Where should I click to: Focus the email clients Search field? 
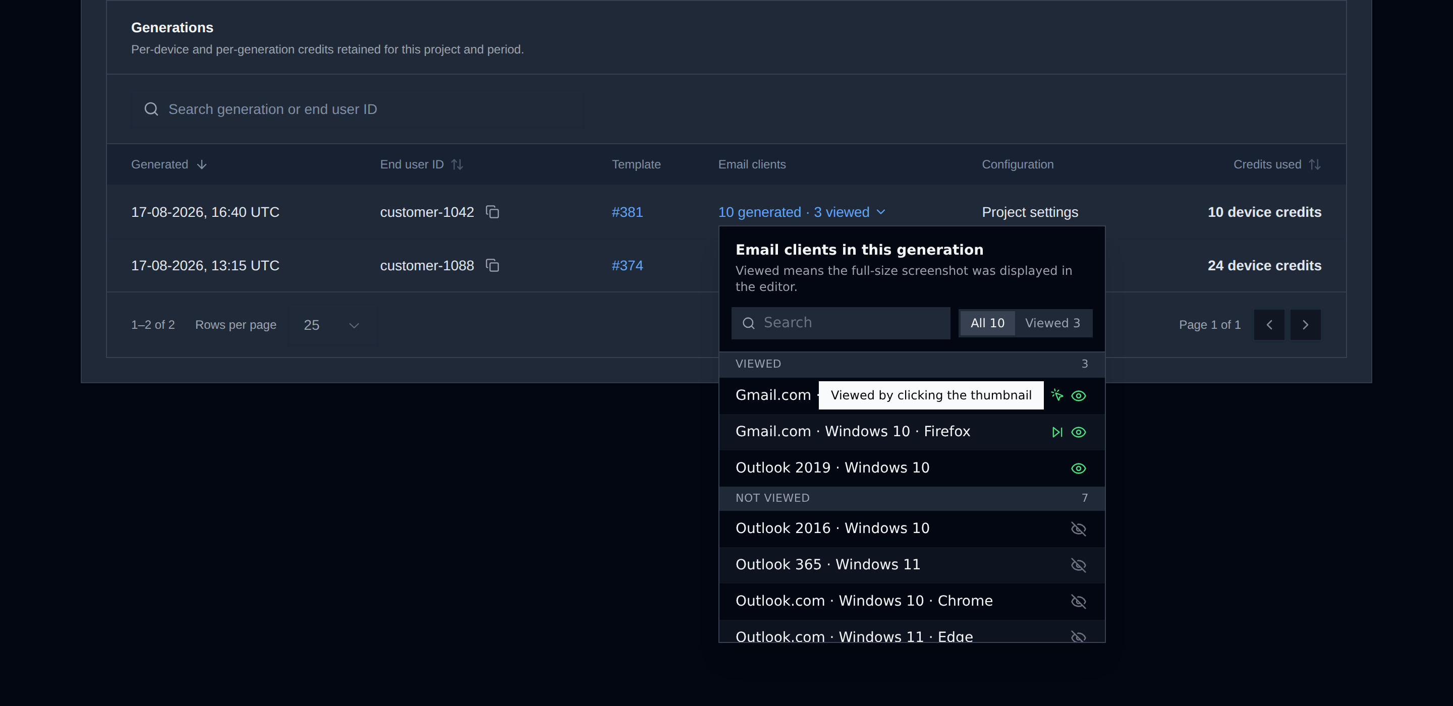click(841, 323)
